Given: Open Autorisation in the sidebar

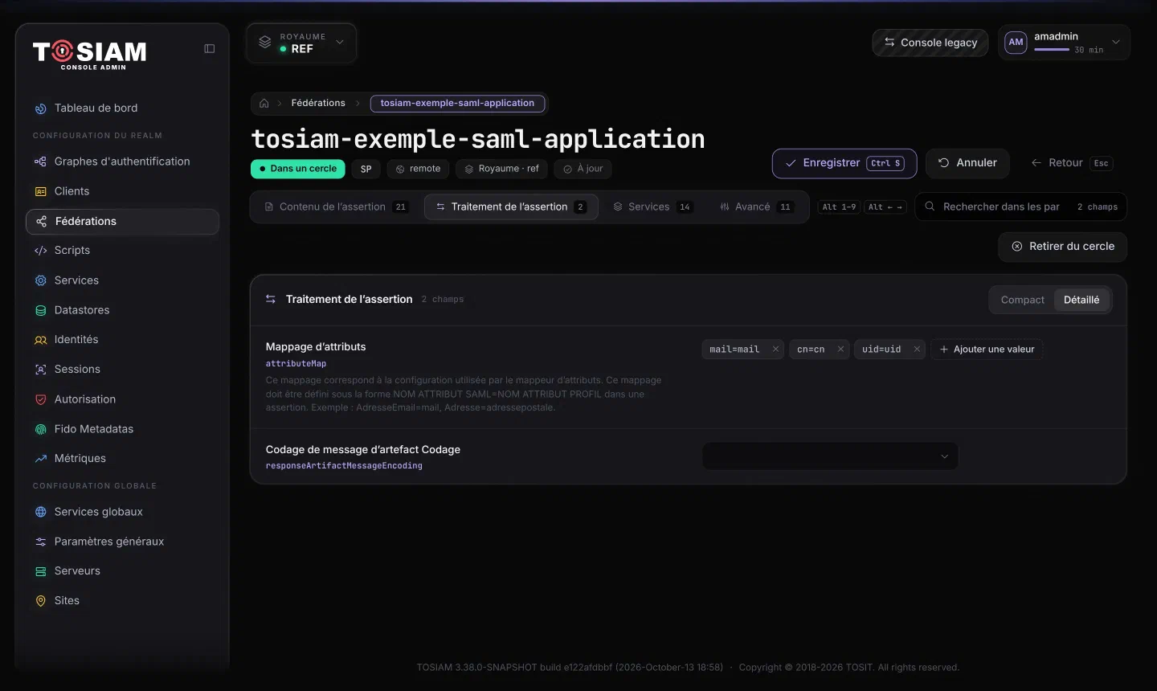Looking at the screenshot, I should pyautogui.click(x=122, y=399).
